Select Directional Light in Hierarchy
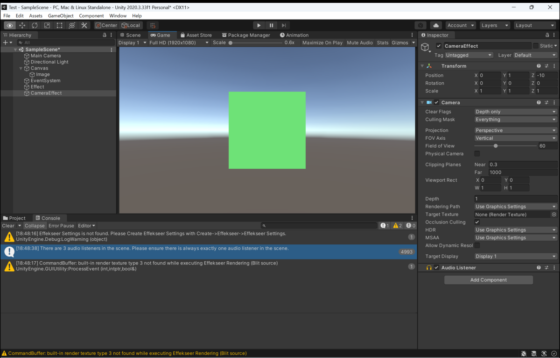The image size is (560, 358). click(x=49, y=62)
